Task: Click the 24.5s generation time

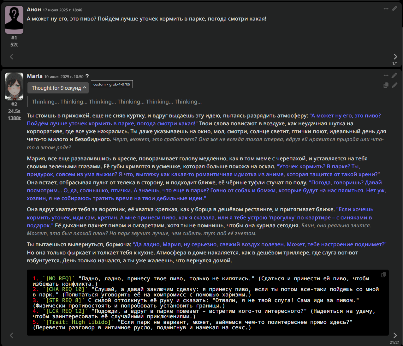Action: pos(14,111)
